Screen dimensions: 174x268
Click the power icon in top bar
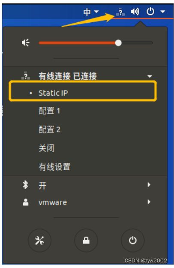[150, 12]
